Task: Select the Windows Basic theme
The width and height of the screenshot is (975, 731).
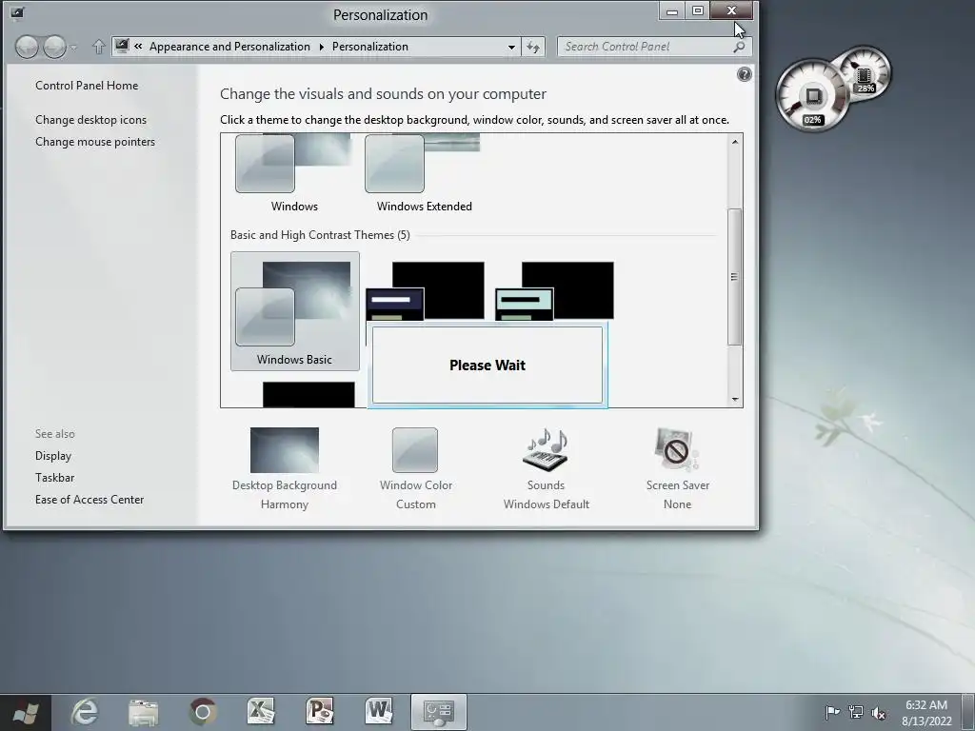Action: click(x=295, y=311)
